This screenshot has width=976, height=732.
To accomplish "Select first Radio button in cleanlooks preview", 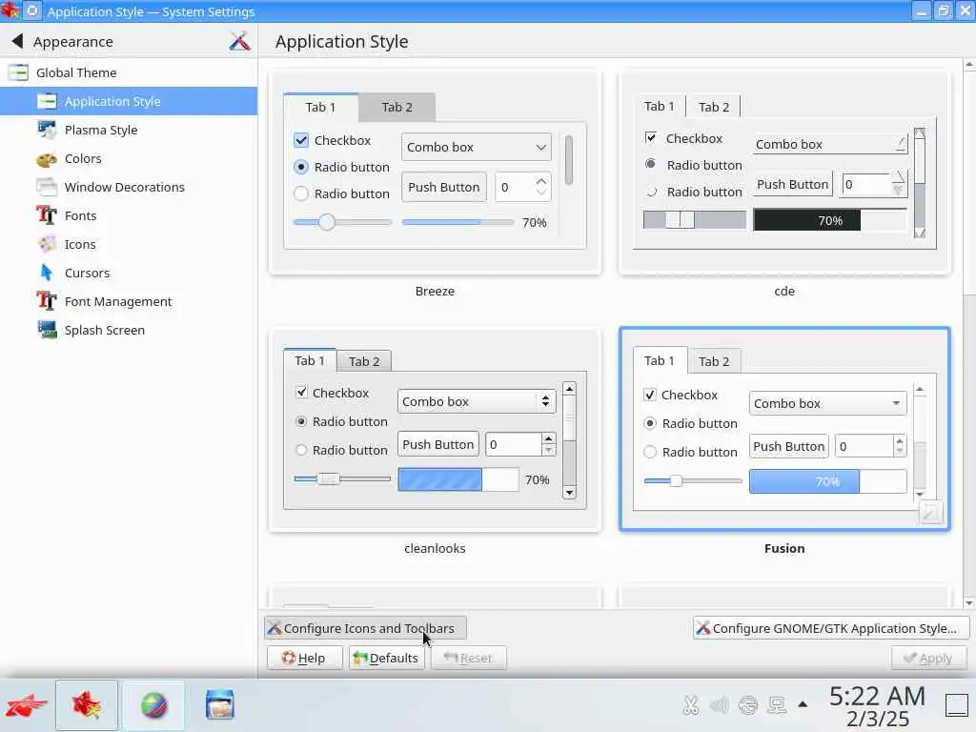I will [x=302, y=421].
